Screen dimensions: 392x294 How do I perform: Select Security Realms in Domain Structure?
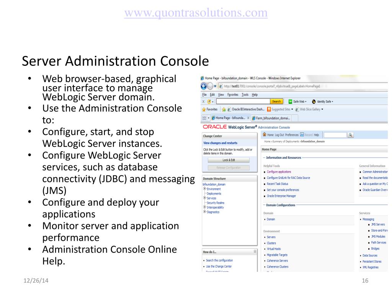coord(216,203)
